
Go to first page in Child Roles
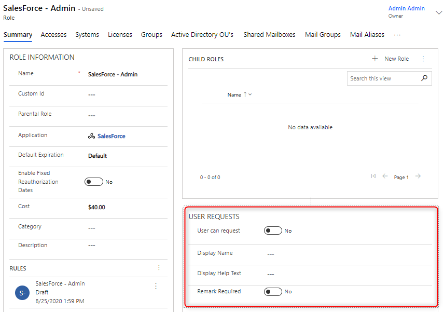tap(373, 177)
